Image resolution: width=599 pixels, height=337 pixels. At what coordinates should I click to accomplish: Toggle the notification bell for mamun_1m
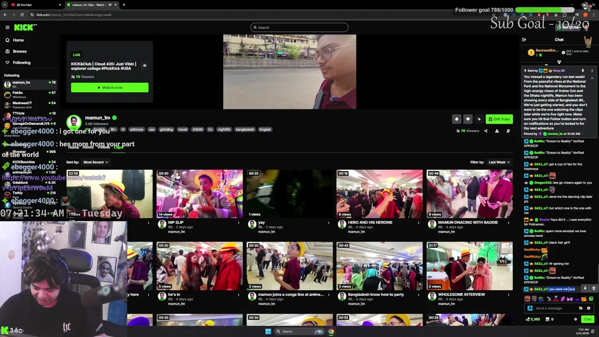pos(457,119)
